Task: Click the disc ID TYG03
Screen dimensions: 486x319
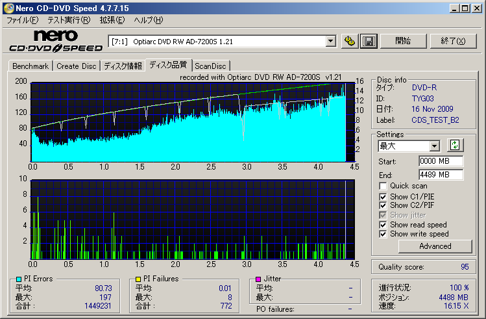Action: tap(422, 99)
